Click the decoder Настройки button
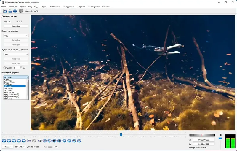The width and height of the screenshot is (237, 151). tap(16, 26)
